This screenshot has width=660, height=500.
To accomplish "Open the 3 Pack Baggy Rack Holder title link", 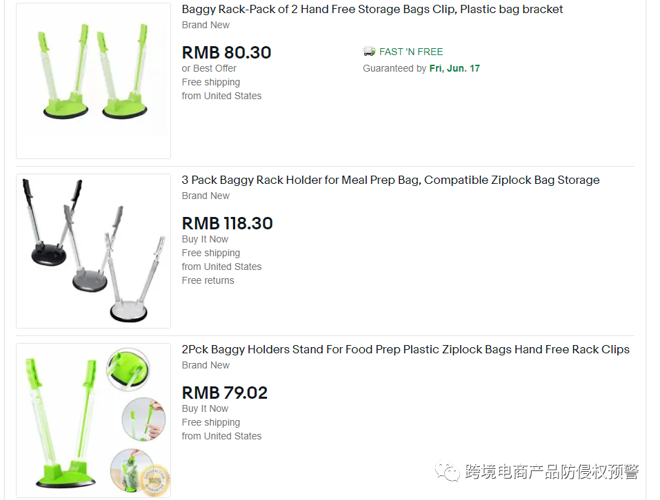I will pos(390,180).
